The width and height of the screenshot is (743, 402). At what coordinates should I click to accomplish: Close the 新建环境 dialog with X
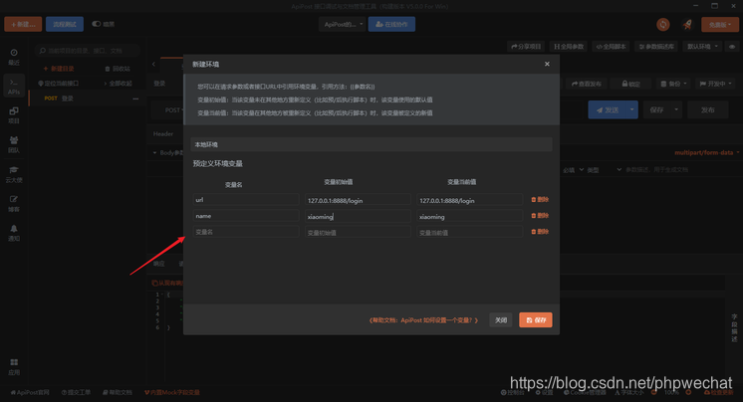coord(548,64)
